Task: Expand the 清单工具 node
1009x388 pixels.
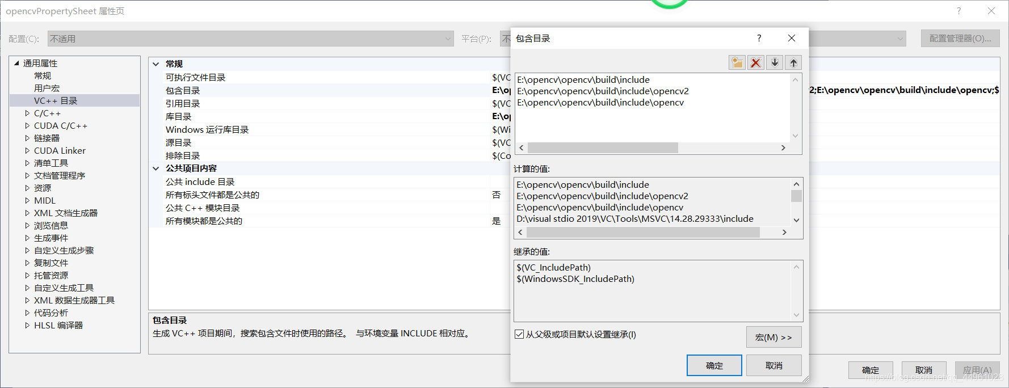Action: click(x=27, y=163)
